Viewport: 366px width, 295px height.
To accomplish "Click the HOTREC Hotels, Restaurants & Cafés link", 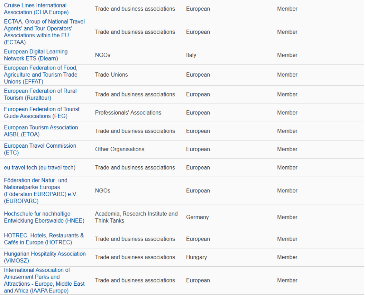I will coord(44,239).
